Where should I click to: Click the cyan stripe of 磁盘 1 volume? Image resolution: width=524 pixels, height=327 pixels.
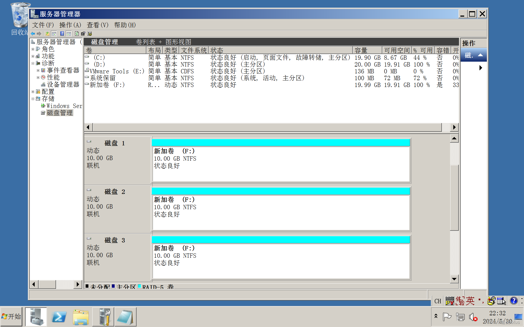[x=281, y=142]
